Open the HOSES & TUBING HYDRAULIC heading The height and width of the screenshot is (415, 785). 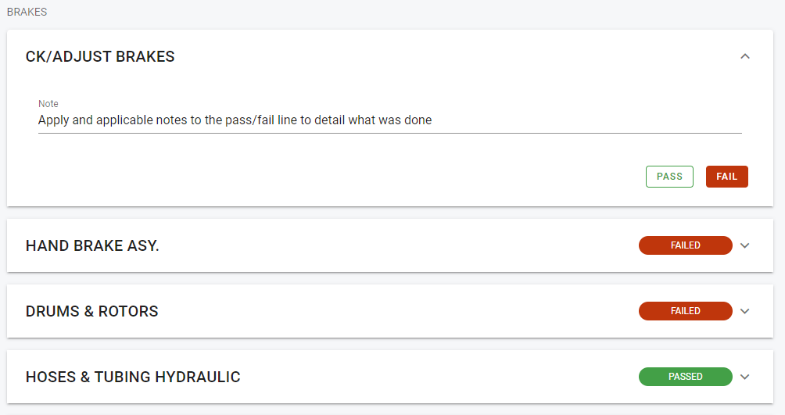click(133, 377)
